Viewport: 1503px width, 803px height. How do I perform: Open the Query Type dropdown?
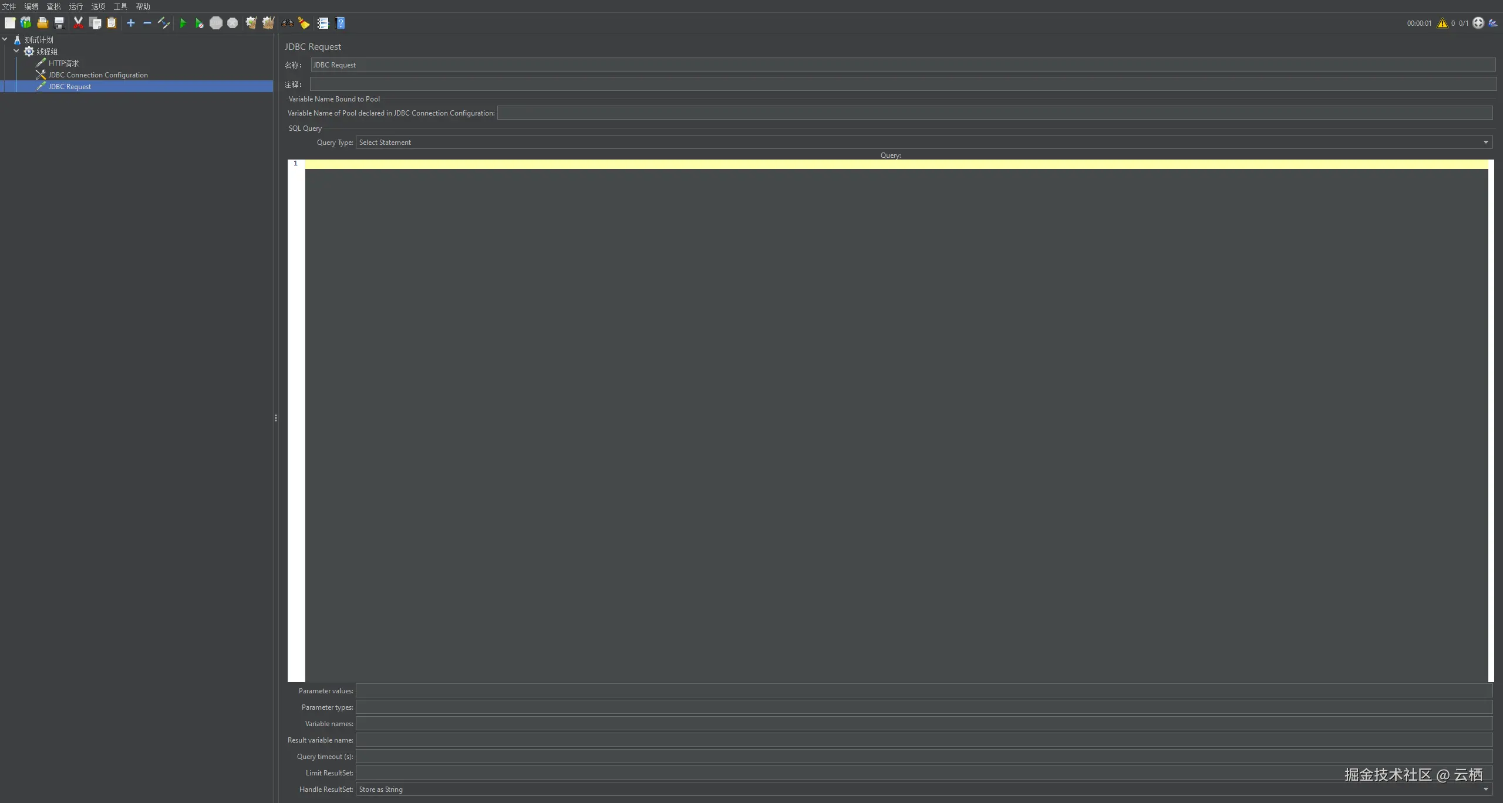click(1485, 143)
